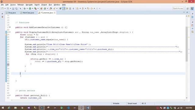
Task: Select the Java perspective button
Action: (x=192, y=9)
